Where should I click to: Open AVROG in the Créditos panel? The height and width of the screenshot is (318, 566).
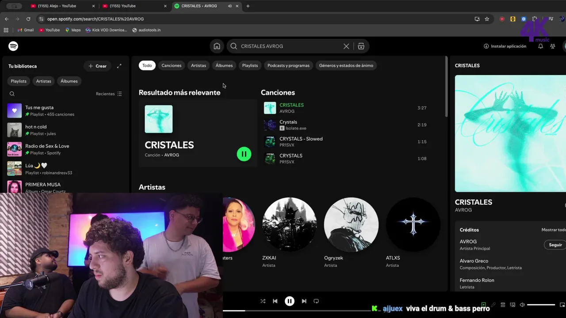click(x=468, y=242)
